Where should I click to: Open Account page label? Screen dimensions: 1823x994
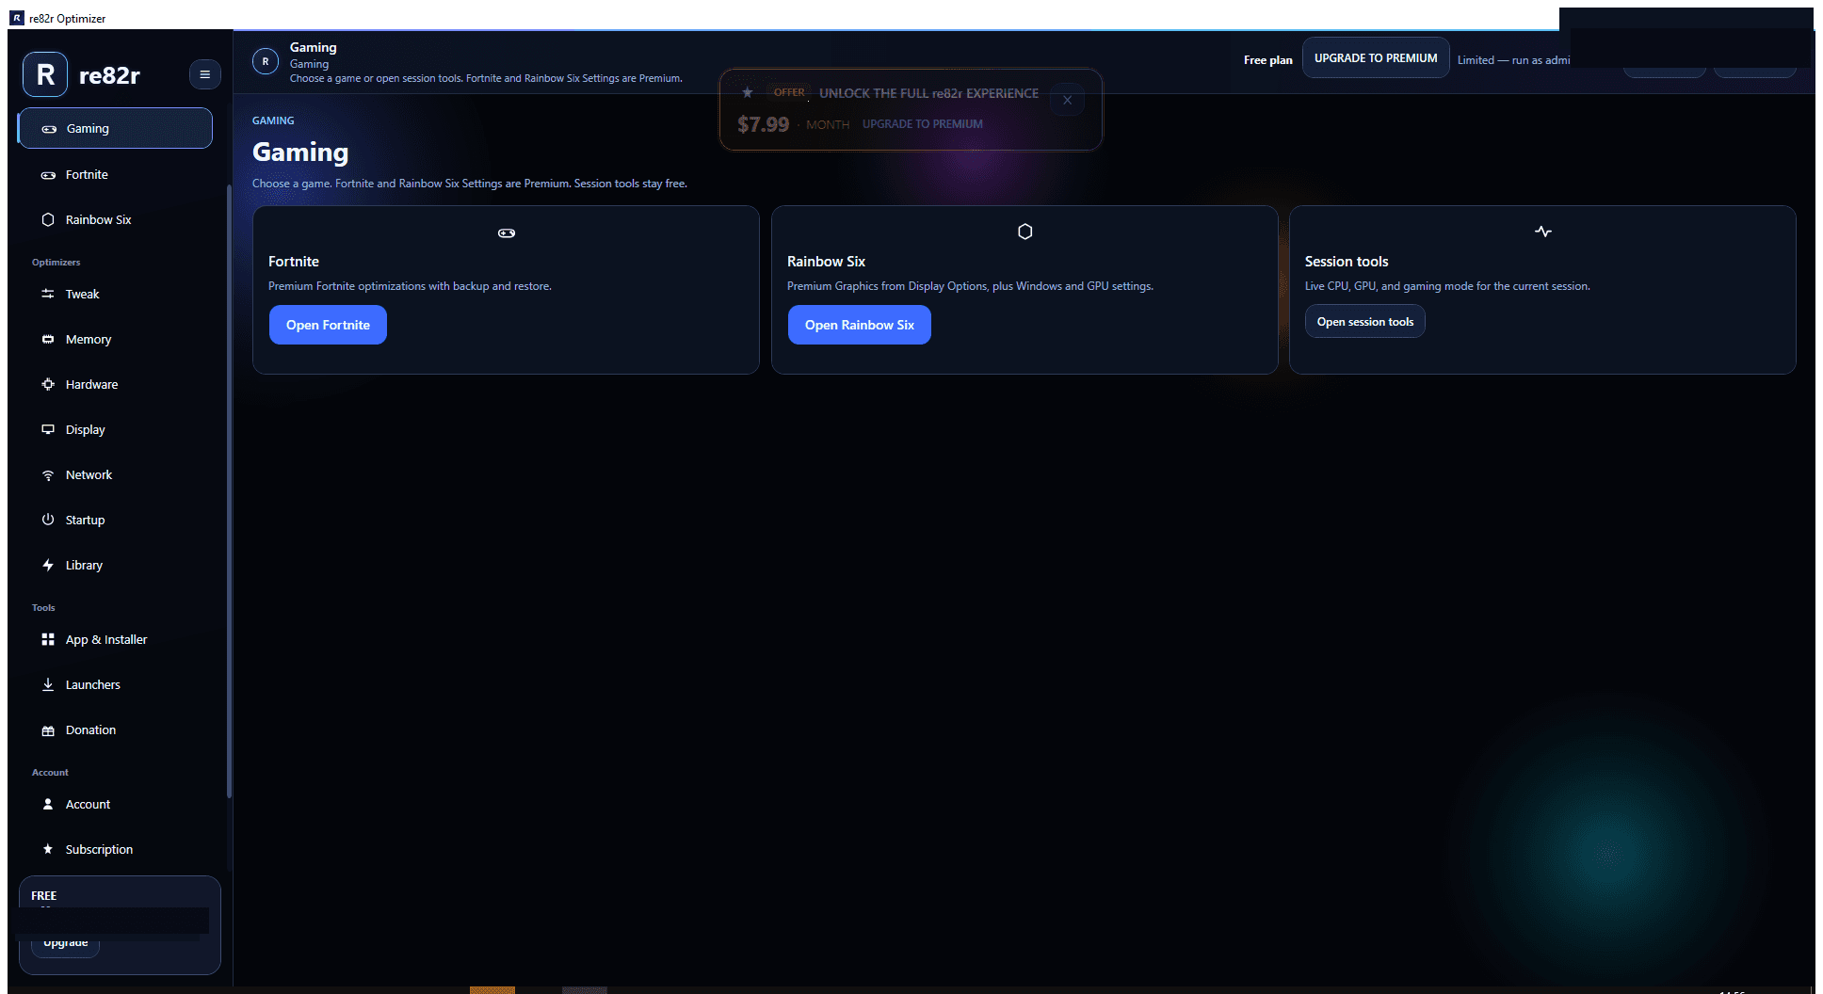[x=88, y=805]
